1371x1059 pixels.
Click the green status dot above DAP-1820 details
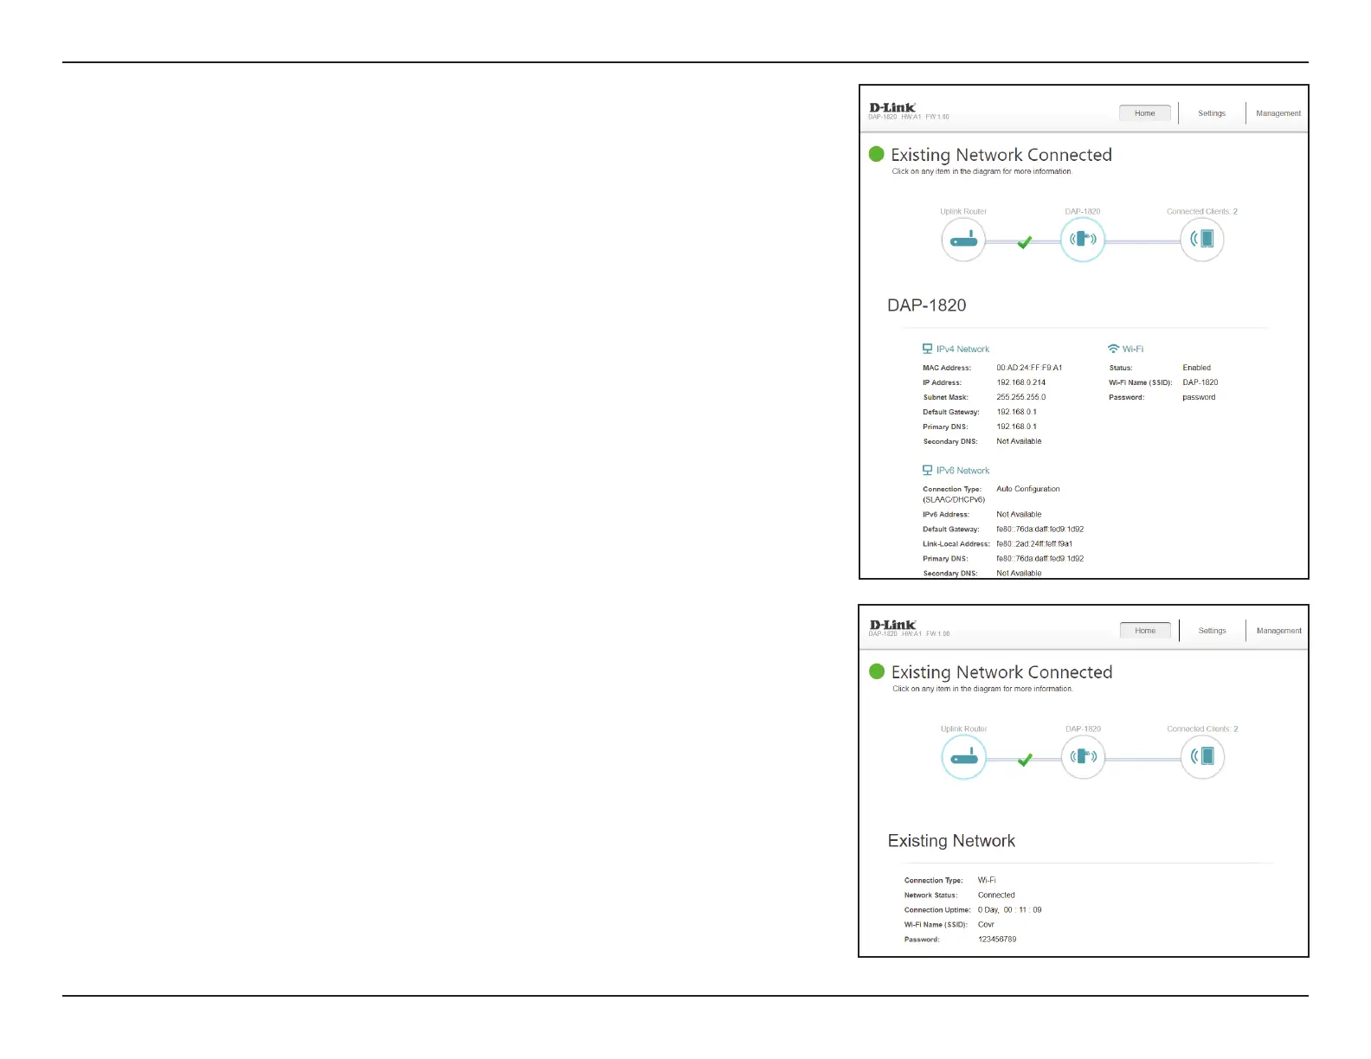[x=876, y=154]
